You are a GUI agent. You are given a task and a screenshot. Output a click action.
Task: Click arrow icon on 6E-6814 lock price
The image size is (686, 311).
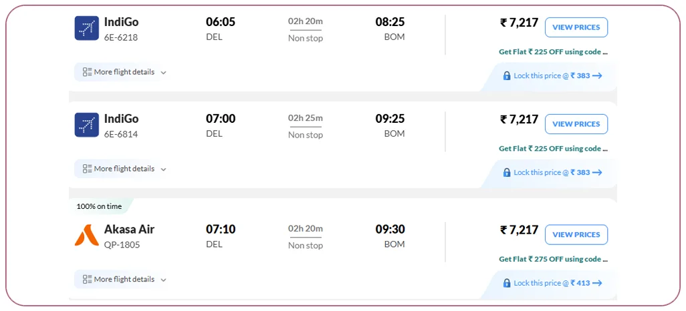click(597, 173)
